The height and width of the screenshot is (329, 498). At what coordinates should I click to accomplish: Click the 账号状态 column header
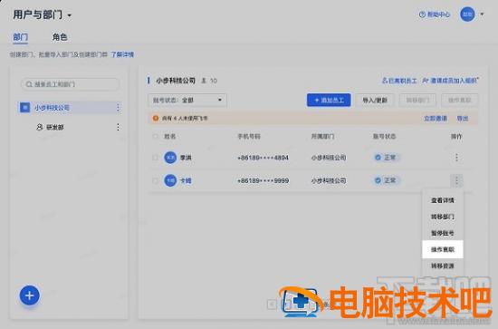point(384,136)
